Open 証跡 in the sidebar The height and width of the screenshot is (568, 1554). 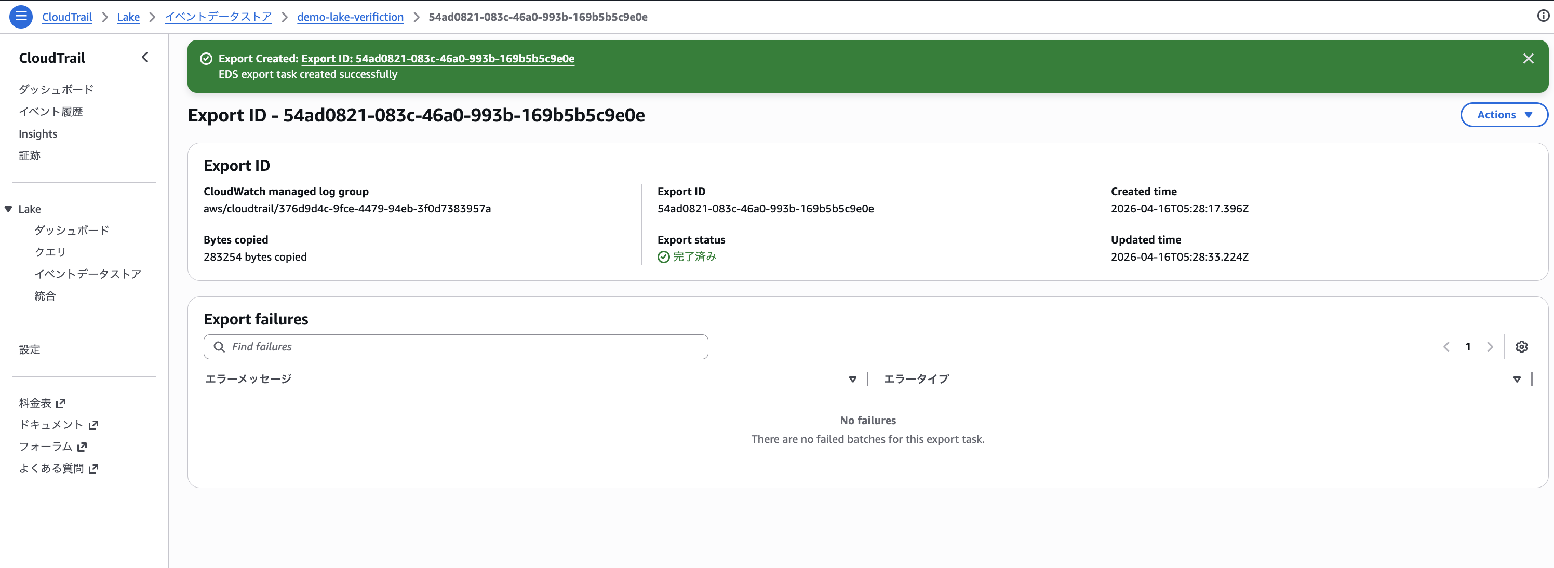(30, 156)
